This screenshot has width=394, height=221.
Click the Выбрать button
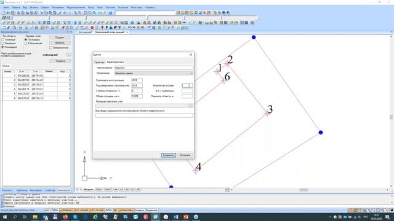click(x=60, y=43)
